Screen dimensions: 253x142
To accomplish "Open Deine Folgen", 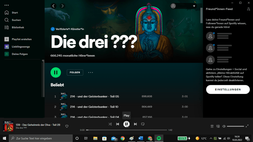I will pyautogui.click(x=20, y=54).
